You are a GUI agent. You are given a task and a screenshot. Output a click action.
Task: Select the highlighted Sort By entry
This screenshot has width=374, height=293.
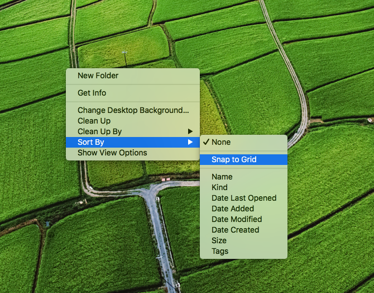point(133,142)
